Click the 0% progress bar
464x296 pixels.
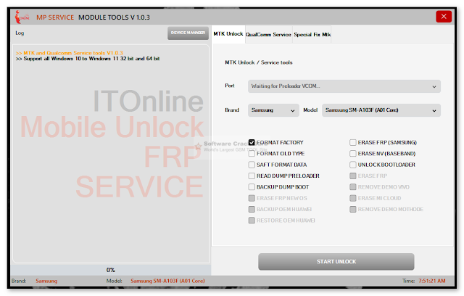(111, 270)
